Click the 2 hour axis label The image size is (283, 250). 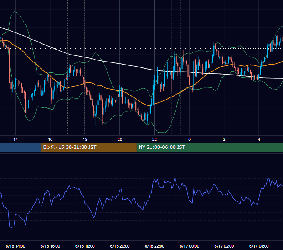point(224,140)
